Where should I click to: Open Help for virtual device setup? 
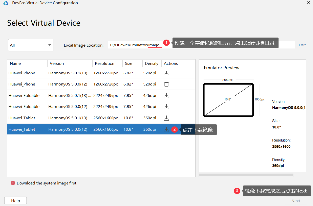15,201
